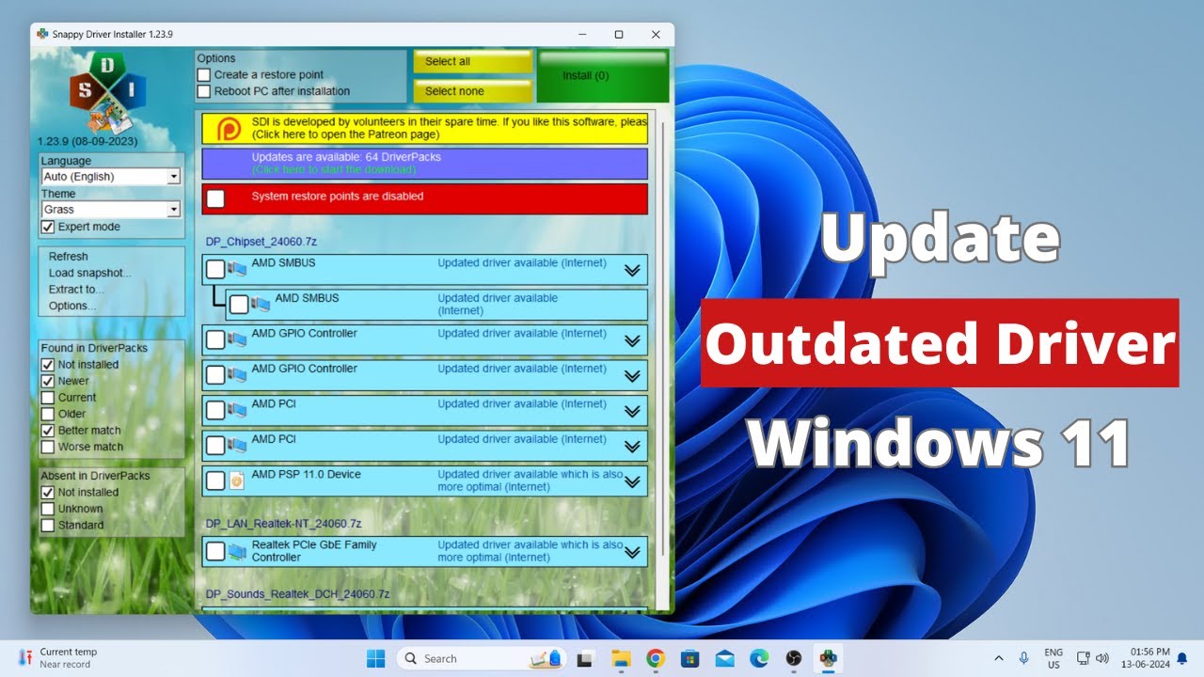Open the Windows Start menu
This screenshot has height=677, width=1204.
click(375, 658)
